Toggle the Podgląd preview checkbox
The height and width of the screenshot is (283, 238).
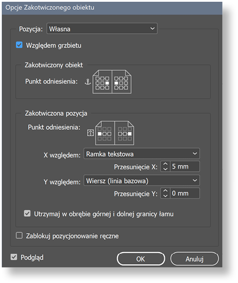point(13,257)
